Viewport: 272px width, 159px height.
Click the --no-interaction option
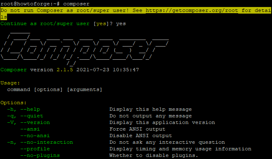(47, 142)
